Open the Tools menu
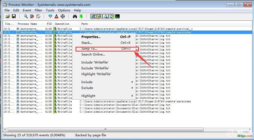This screenshot has height=140, width=254. (x=50, y=10)
